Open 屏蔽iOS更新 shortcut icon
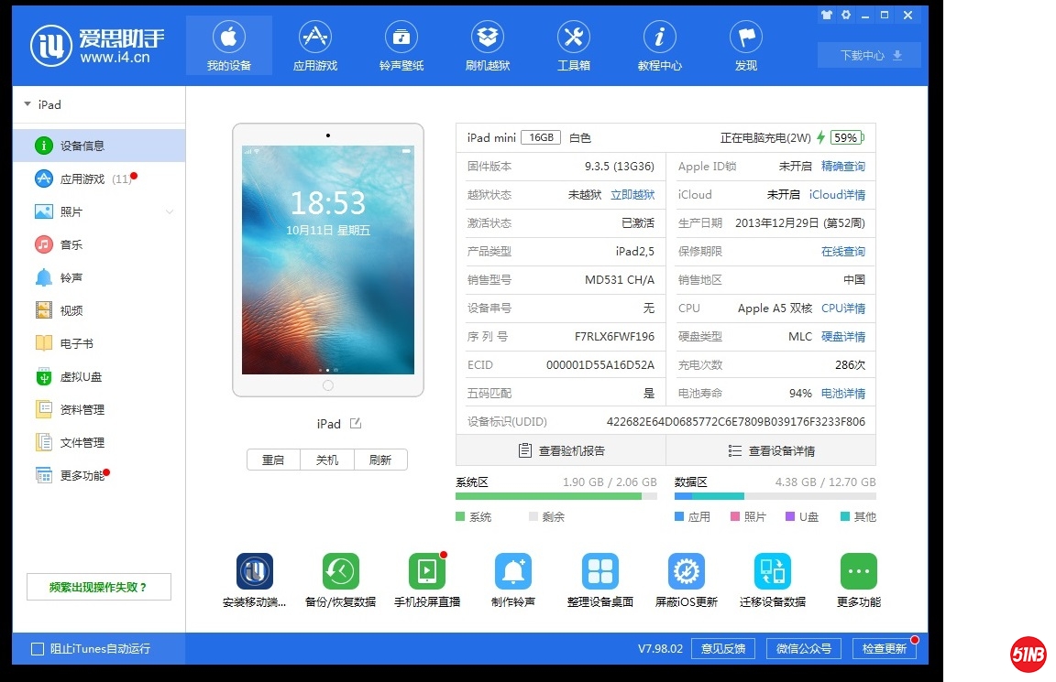The width and height of the screenshot is (1056, 682). [x=687, y=571]
